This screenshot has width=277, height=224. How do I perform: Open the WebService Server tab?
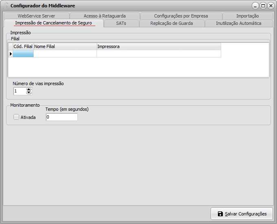(x=36, y=16)
